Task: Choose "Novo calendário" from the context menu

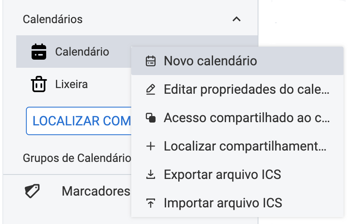Action: (x=210, y=61)
